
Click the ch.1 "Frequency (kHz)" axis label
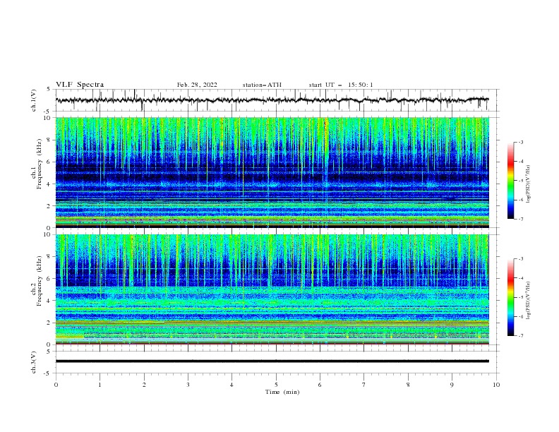pos(40,162)
